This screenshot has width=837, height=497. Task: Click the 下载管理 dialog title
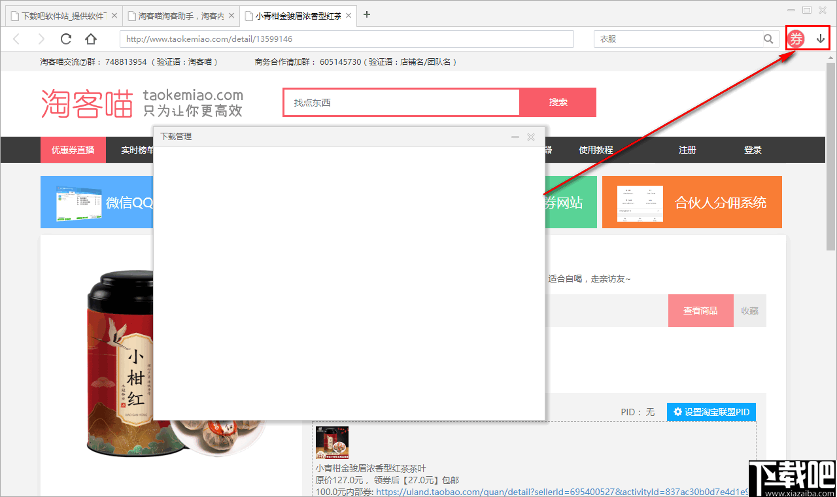point(176,137)
